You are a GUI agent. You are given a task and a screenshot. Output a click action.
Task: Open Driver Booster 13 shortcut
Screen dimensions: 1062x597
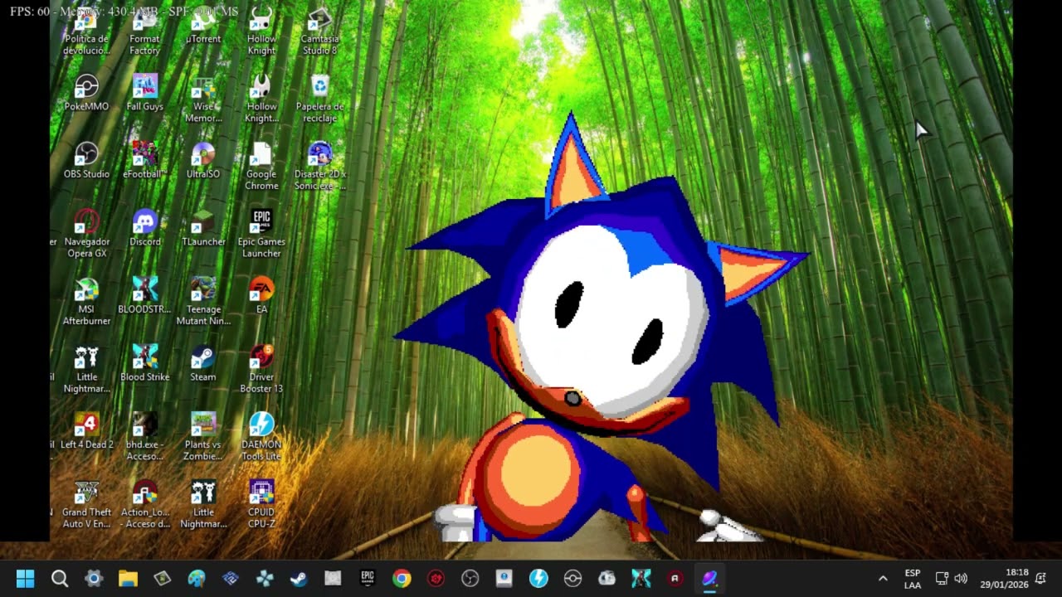click(261, 369)
